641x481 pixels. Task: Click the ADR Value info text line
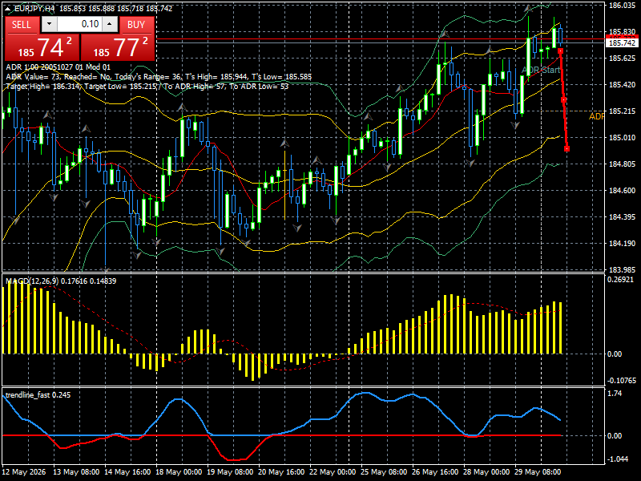(x=159, y=77)
